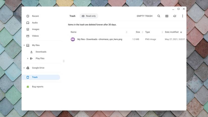Open My files folder

[36, 45]
